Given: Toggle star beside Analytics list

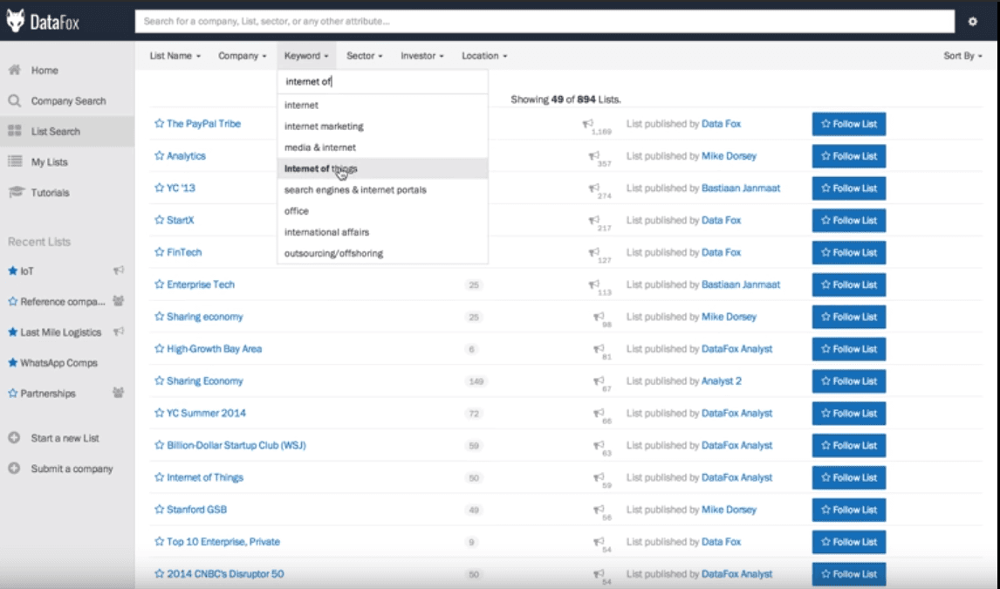Looking at the screenshot, I should coord(160,155).
